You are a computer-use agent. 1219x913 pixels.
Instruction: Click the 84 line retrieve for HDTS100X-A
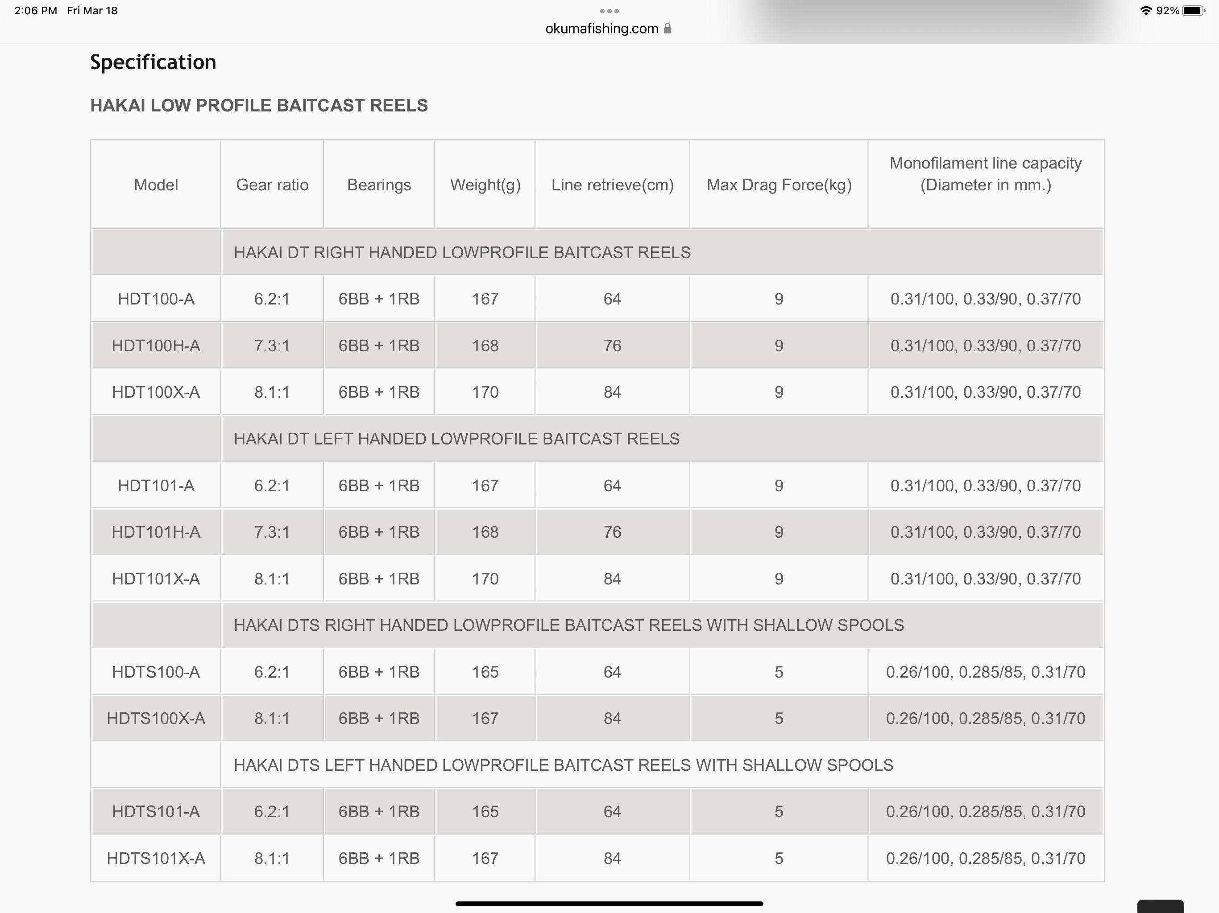(x=612, y=719)
